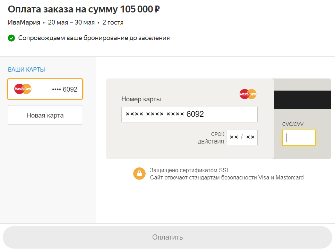
Task: Choose the Новая карта option
Action: tap(45, 115)
